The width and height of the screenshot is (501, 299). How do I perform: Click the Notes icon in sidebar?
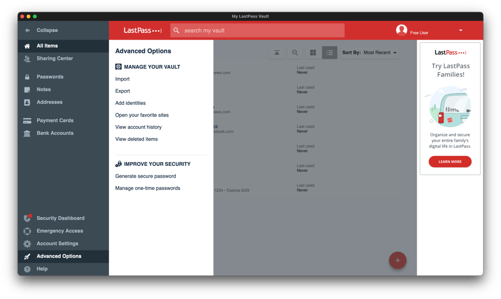point(27,90)
